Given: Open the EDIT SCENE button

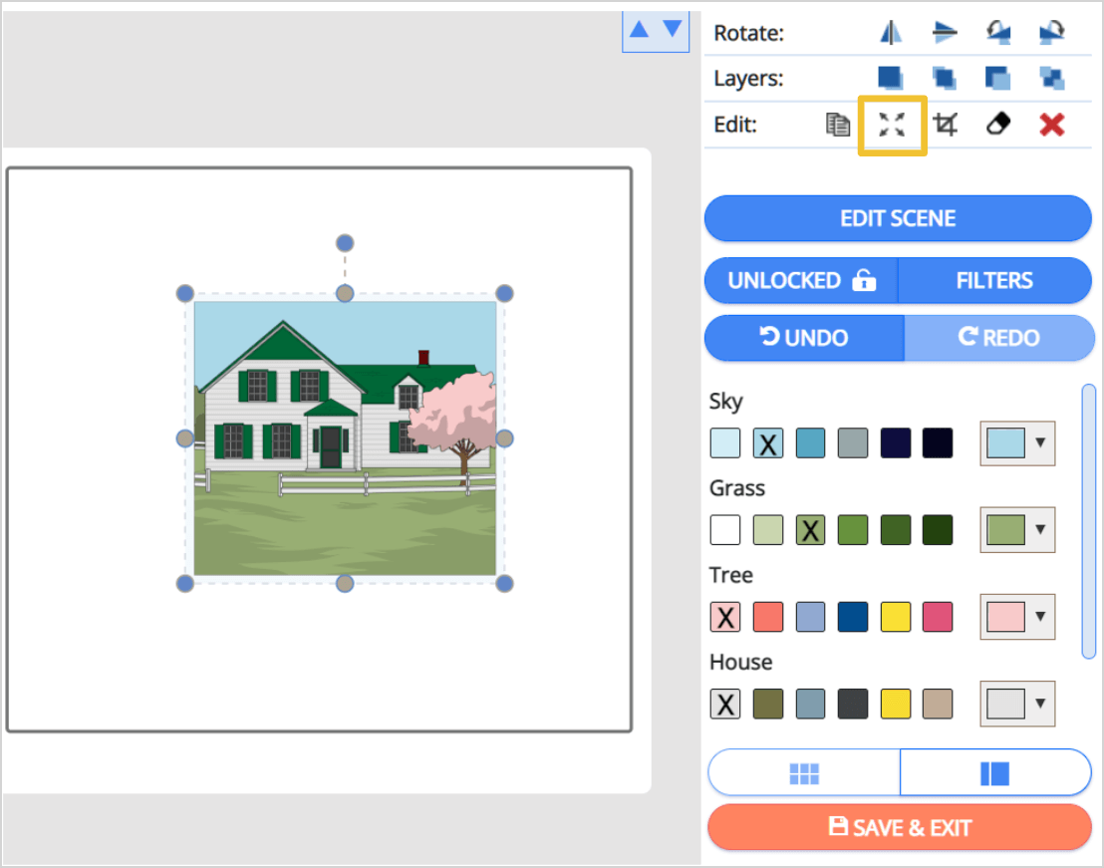Looking at the screenshot, I should (x=898, y=218).
